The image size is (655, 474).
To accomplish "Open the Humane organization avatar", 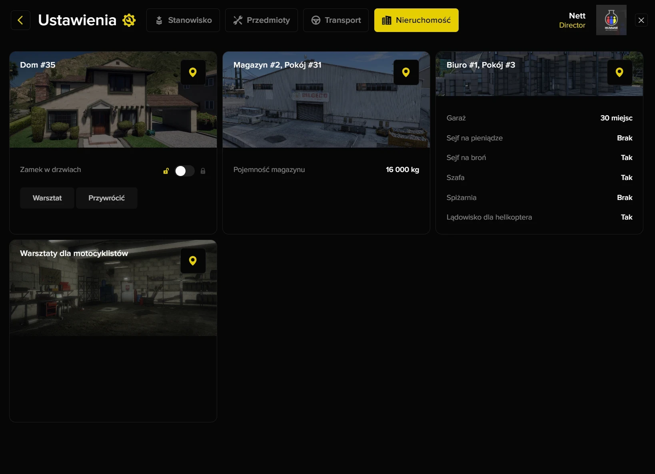I will point(611,20).
